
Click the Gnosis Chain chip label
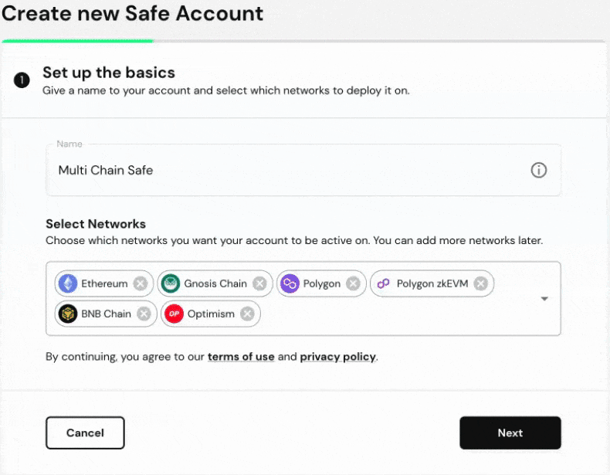tap(215, 283)
